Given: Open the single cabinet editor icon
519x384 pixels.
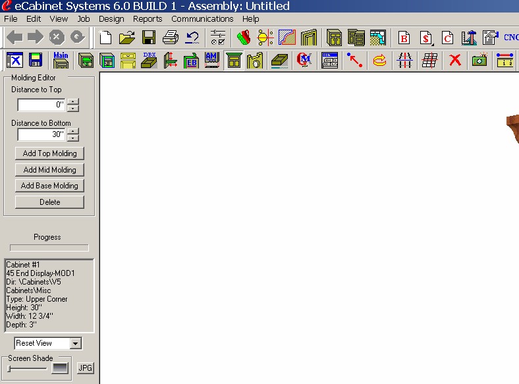Looking at the screenshot, I should tap(334, 38).
